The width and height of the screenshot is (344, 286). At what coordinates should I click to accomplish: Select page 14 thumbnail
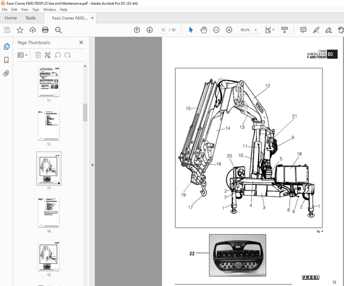[49, 212]
